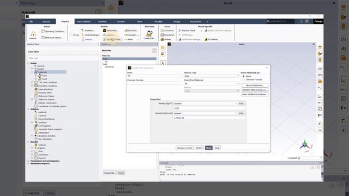The height and width of the screenshot is (196, 349).
Task: Expand Models node in outline tree
Action: pyautogui.click(x=32, y=69)
